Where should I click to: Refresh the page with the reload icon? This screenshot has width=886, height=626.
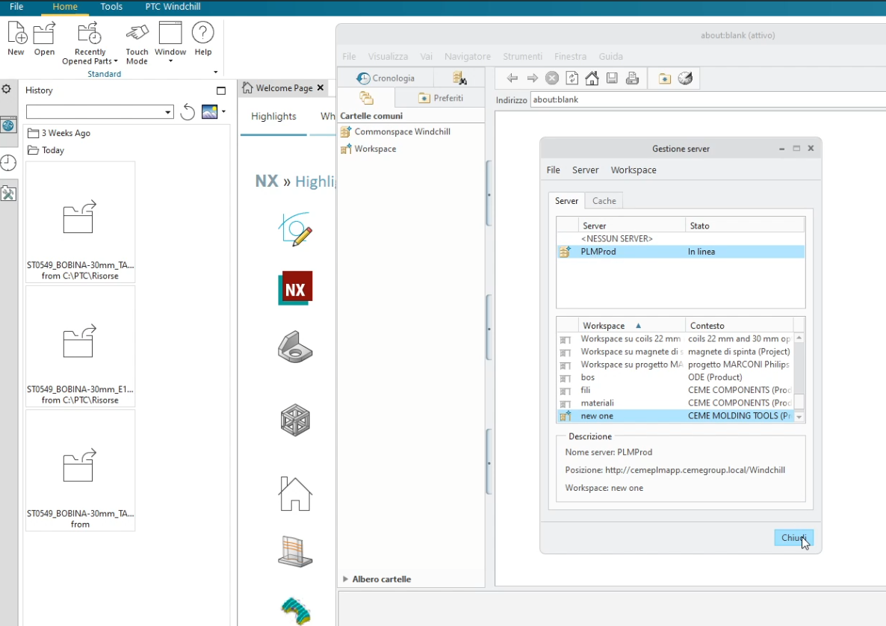click(x=571, y=78)
